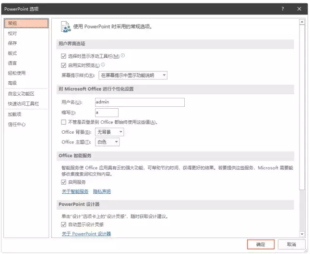Open the 保存 settings category
Image resolution: width=310 pixels, height=254 pixels.
[x=26, y=43]
